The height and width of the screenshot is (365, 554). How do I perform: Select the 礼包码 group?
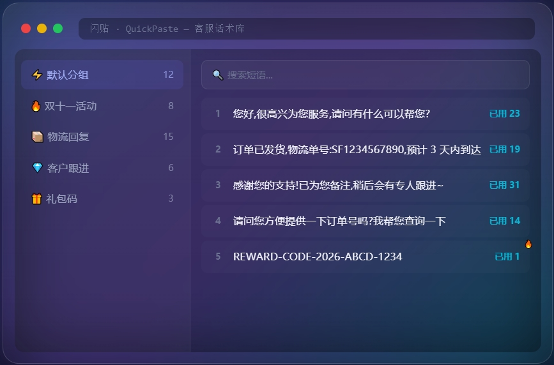click(x=102, y=198)
